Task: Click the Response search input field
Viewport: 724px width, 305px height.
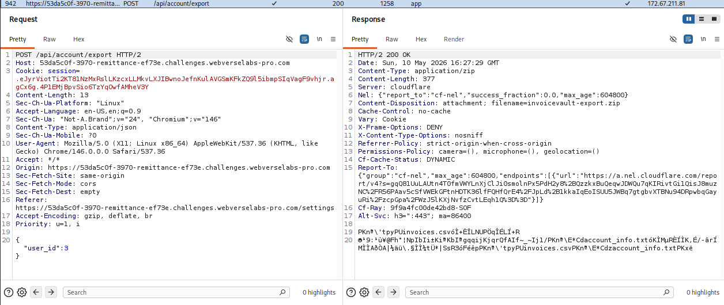Action: 541,292
